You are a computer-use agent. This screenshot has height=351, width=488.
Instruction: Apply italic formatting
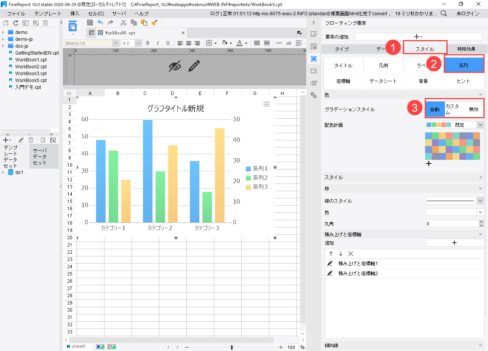point(157,43)
